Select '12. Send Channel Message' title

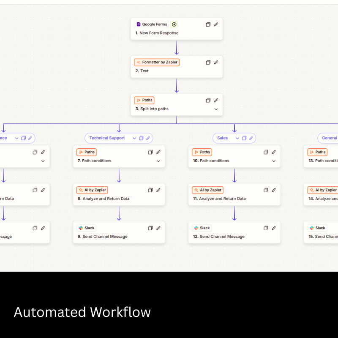coord(219,237)
